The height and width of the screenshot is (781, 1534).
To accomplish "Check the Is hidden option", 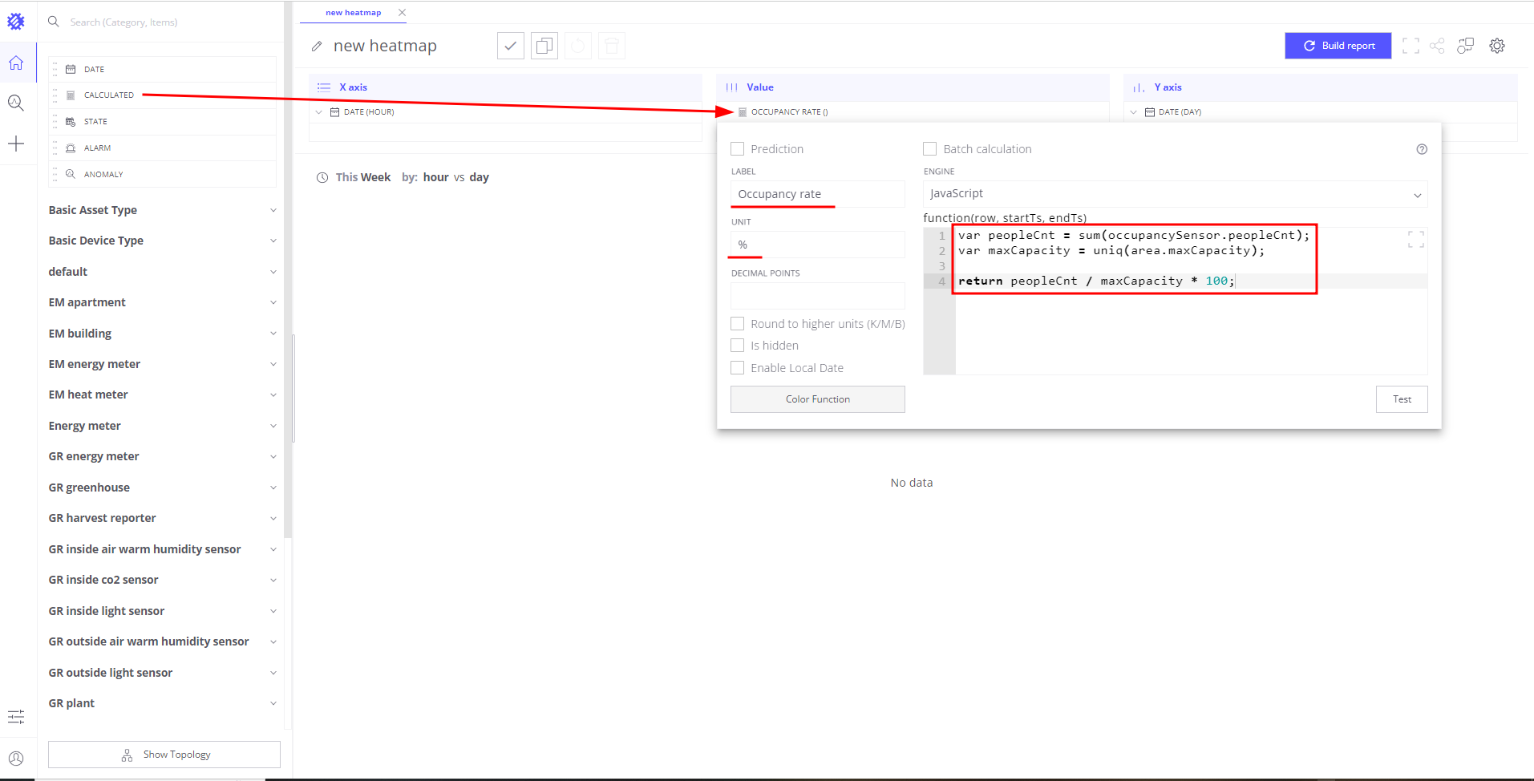I will (738, 346).
